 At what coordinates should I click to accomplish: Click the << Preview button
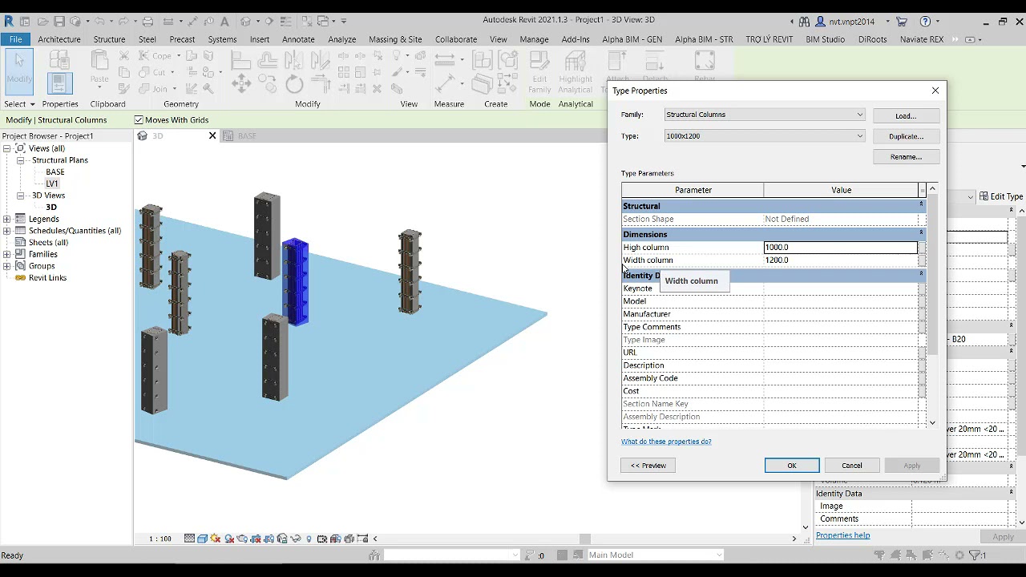tap(648, 466)
